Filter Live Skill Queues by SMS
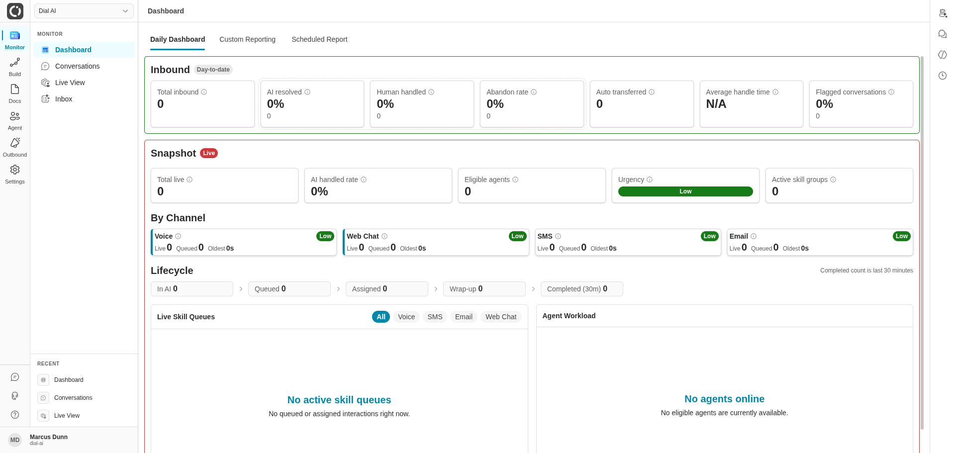 click(435, 317)
